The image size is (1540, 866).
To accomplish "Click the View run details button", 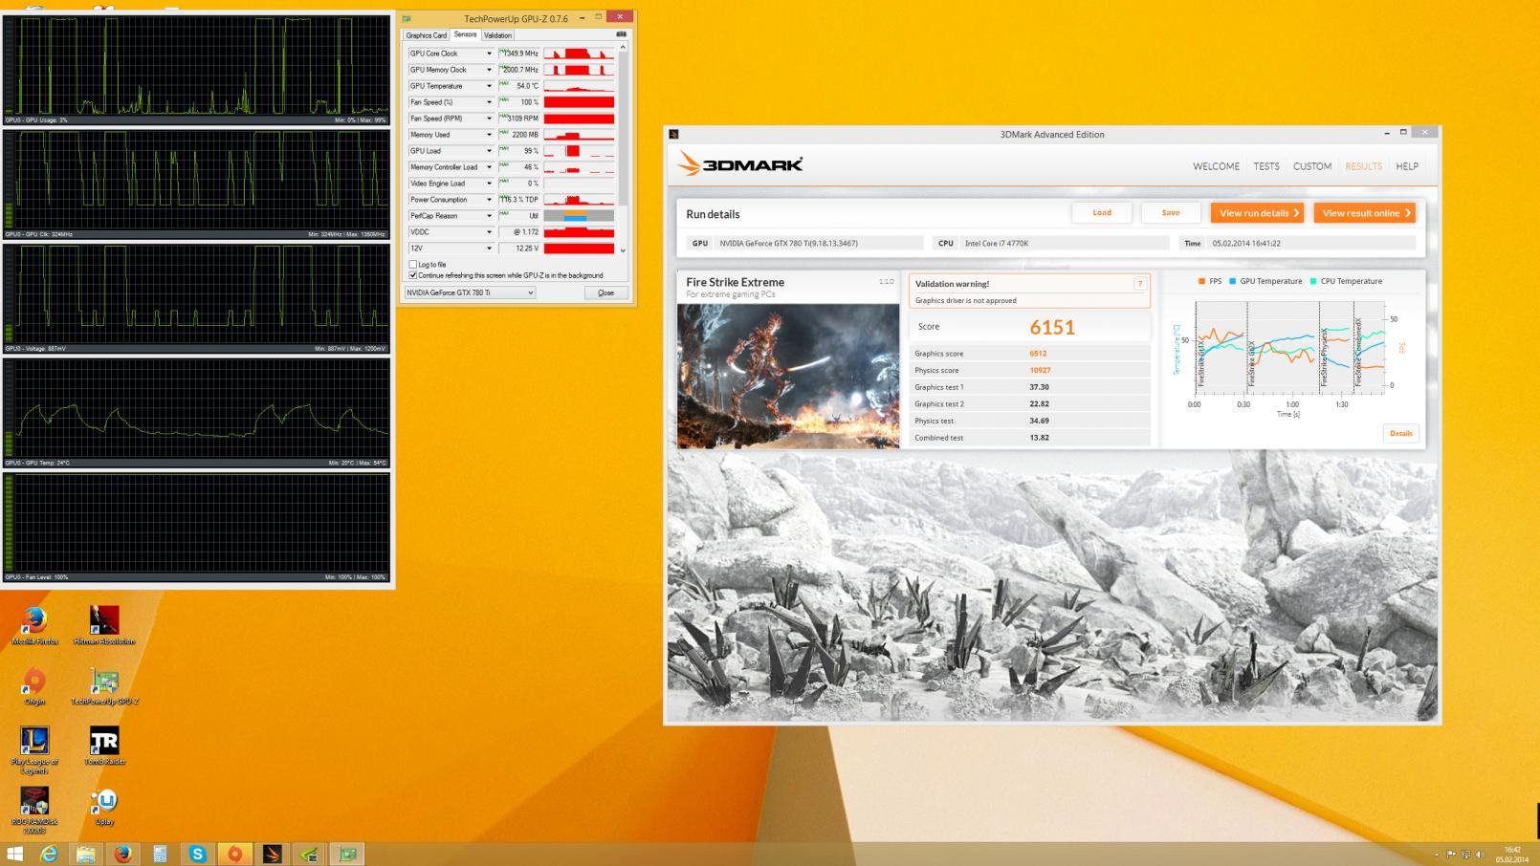I will (x=1257, y=213).
